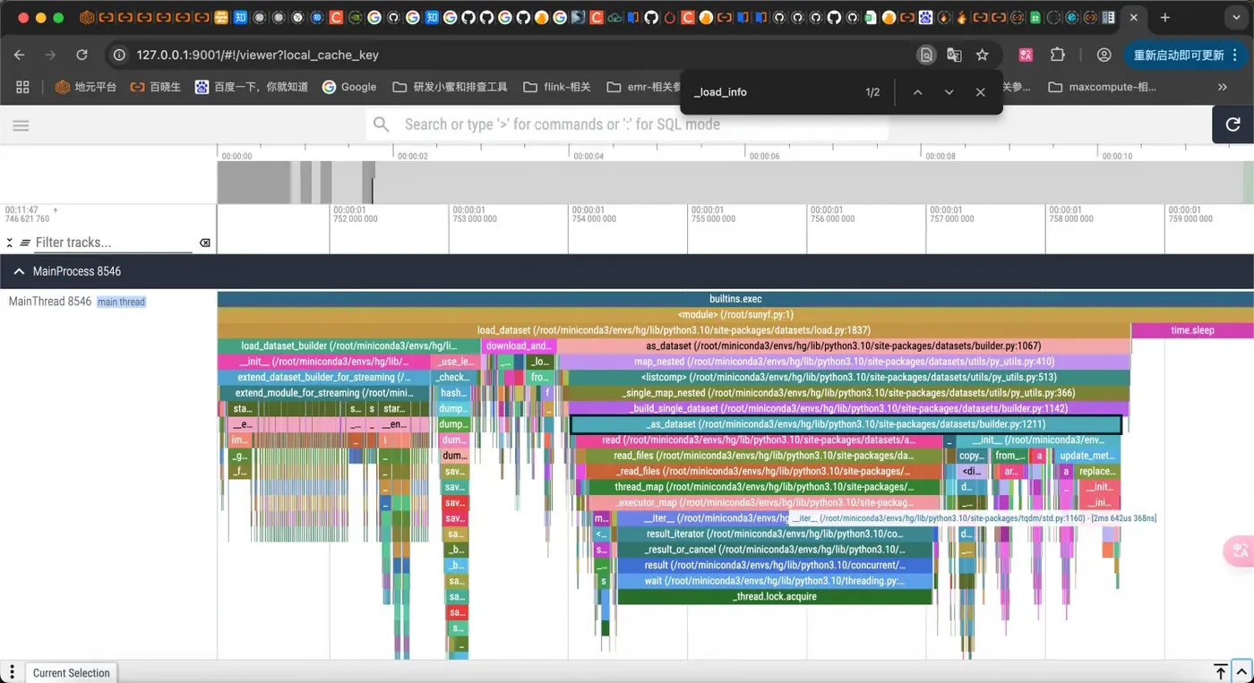
Task: Expand the bottom drawer with the up-chevron button
Action: [1241, 671]
